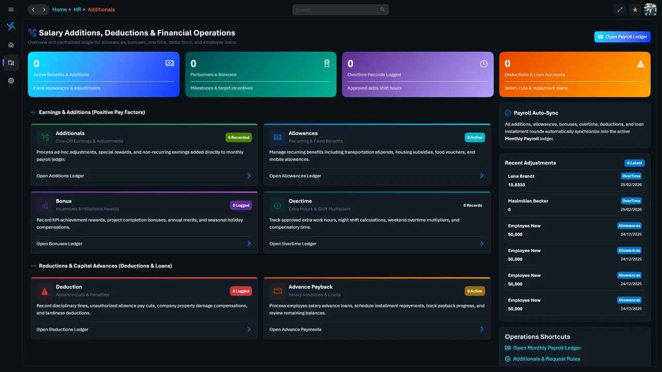Click Maximilian Becker adjustment row
The width and height of the screenshot is (662, 372).
[575, 205]
